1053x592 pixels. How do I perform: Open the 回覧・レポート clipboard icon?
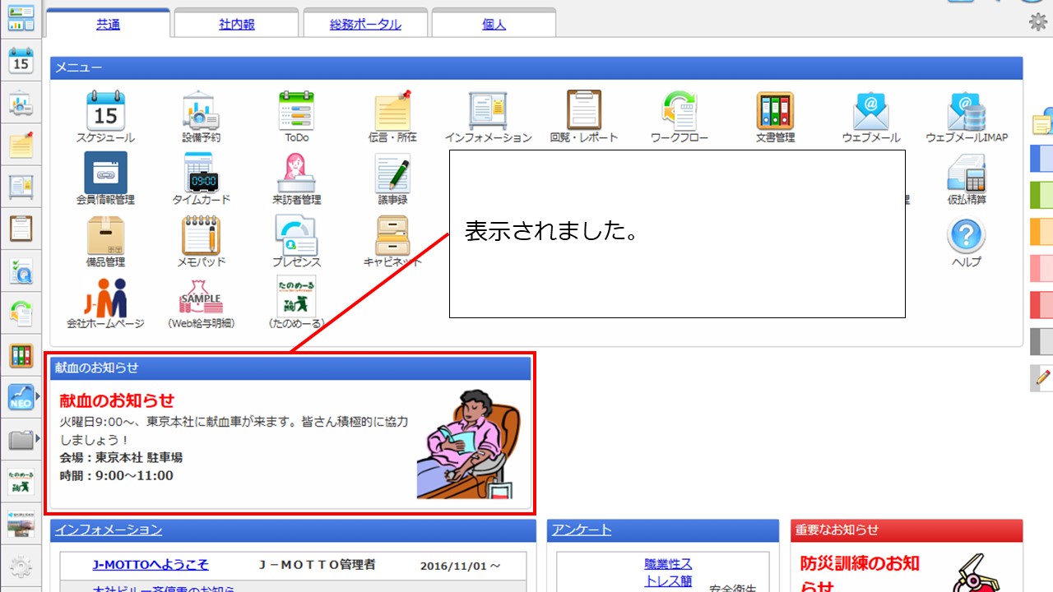[584, 110]
